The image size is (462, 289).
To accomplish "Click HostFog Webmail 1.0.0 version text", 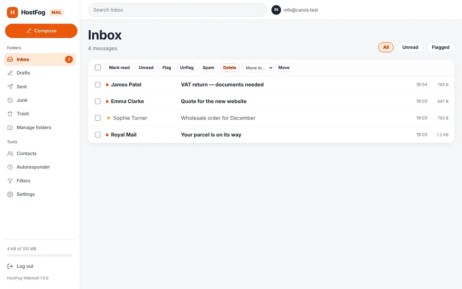I will pos(28,278).
